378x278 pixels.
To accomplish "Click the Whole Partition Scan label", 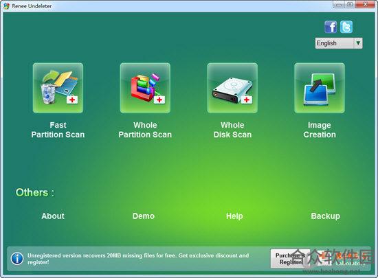I will [145, 130].
